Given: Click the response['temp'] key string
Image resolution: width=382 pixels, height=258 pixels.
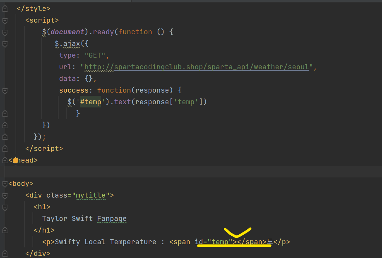Looking at the screenshot, I should pyautogui.click(x=186, y=102).
